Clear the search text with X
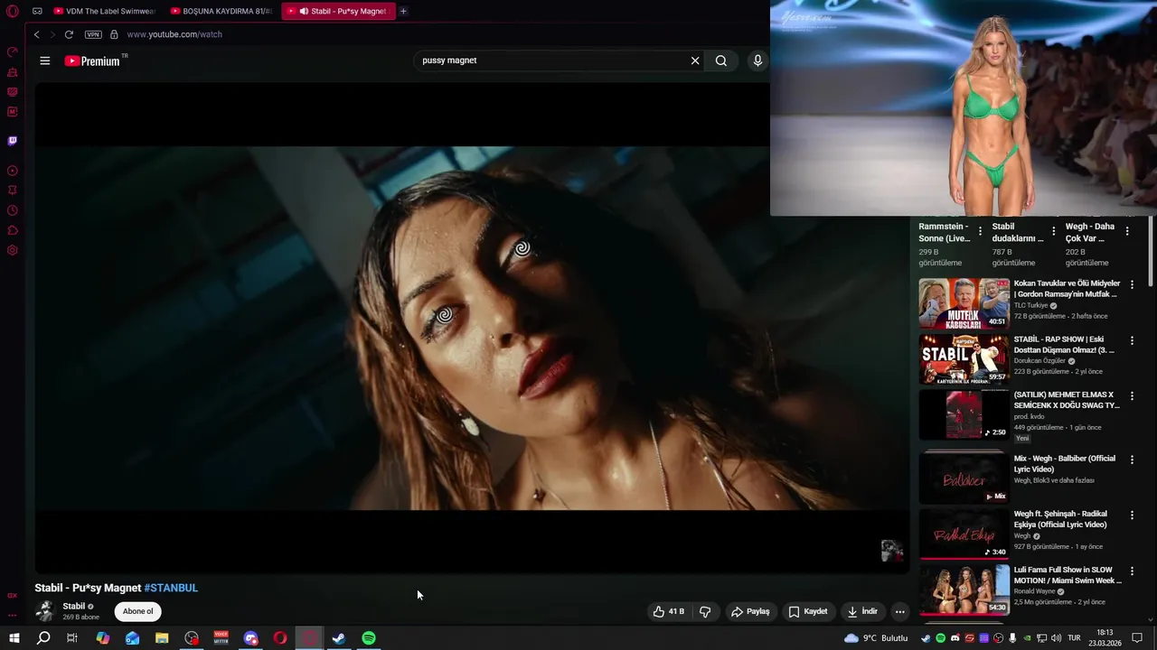The width and height of the screenshot is (1157, 650). (695, 60)
